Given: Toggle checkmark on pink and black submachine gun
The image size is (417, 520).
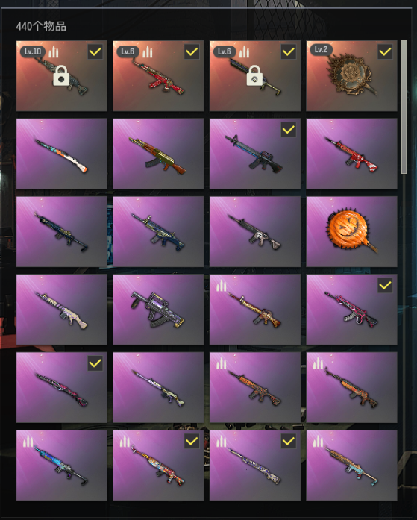Looking at the screenshot, I should (385, 286).
